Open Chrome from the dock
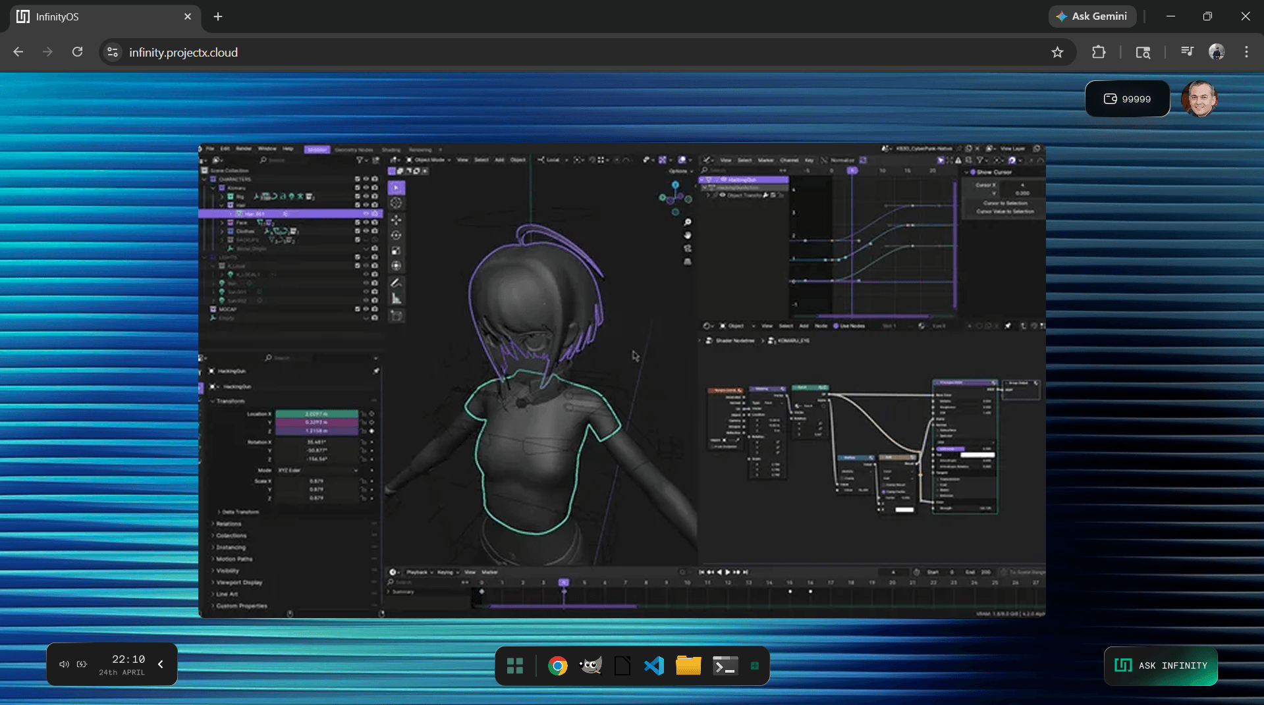This screenshot has height=705, width=1264. pos(557,666)
